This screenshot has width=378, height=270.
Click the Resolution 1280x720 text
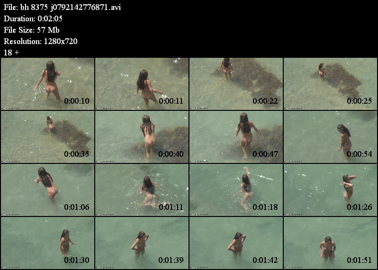click(41, 41)
